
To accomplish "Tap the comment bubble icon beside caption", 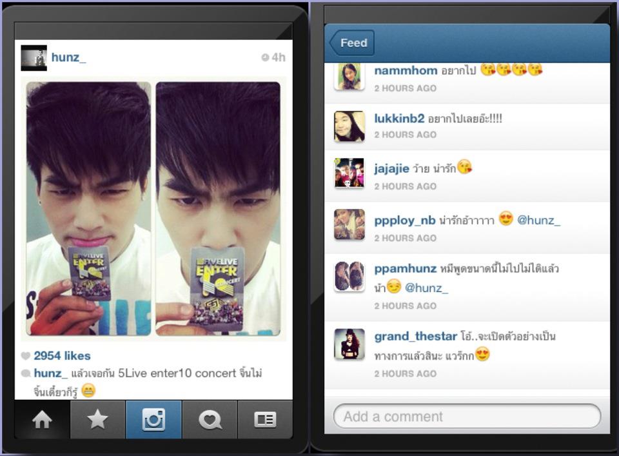I will [26, 373].
